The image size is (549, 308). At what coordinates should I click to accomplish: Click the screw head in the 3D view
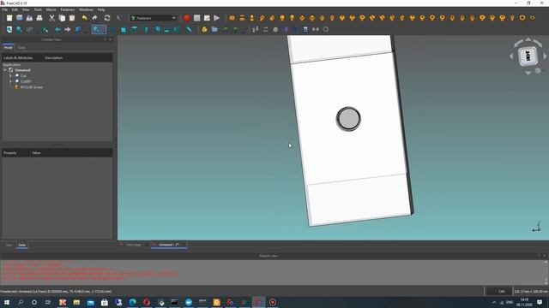(348, 119)
